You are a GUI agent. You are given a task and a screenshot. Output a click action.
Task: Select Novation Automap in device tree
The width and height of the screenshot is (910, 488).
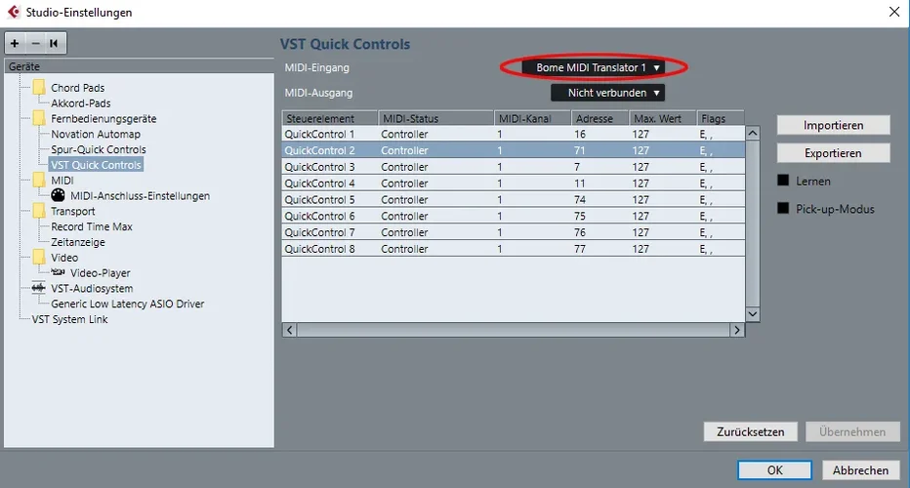96,134
